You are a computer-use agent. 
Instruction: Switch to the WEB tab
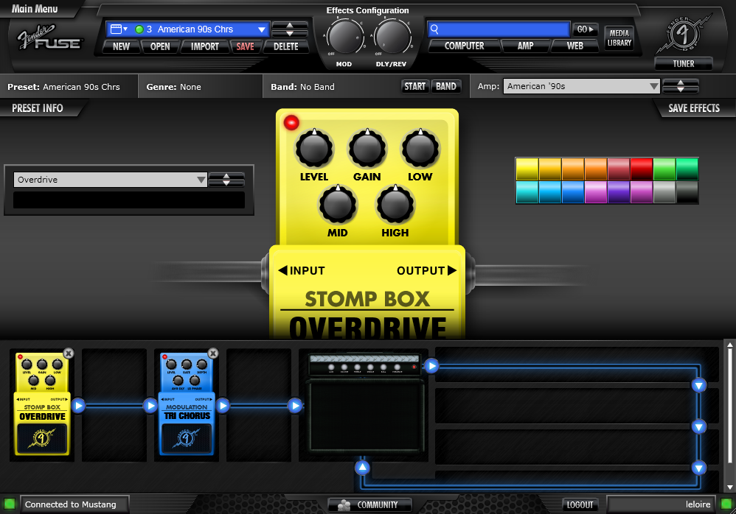tap(575, 46)
